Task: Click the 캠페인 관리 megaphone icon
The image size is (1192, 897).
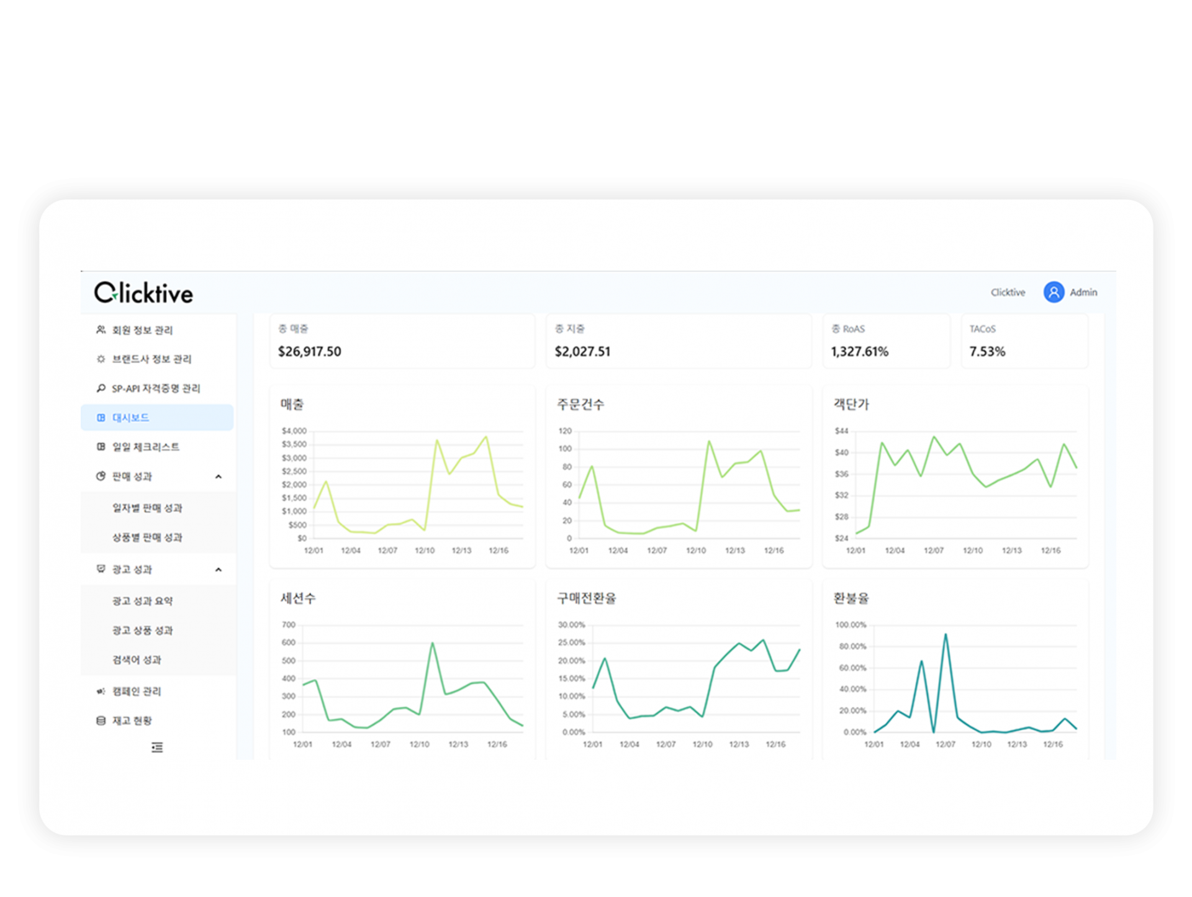Action: tap(101, 691)
